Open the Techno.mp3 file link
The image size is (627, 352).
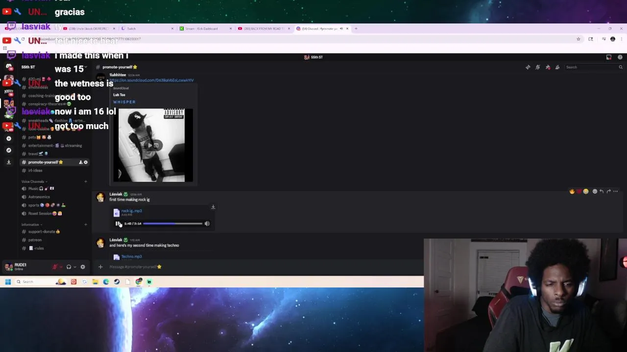coord(131,256)
